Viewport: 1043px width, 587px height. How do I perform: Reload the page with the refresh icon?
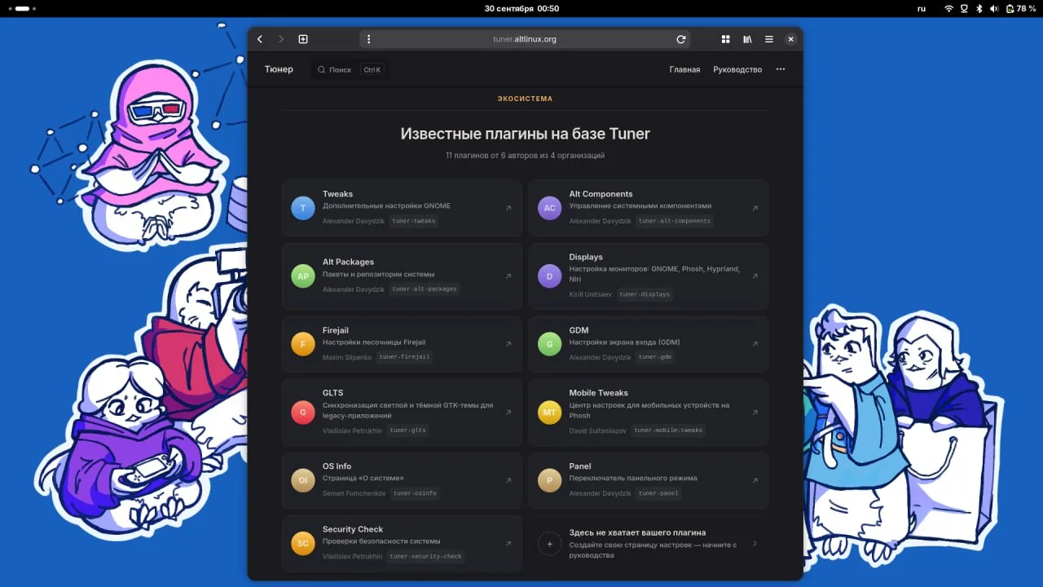[681, 39]
